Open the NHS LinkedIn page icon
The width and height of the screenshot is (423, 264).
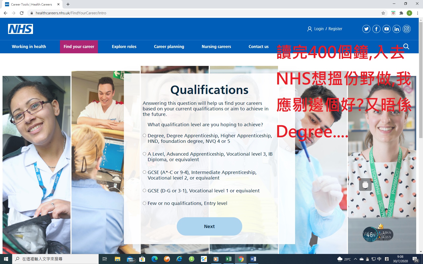pyautogui.click(x=396, y=29)
